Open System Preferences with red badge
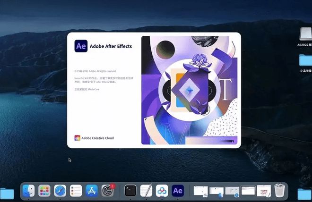This screenshot has height=202, width=312. (108, 191)
